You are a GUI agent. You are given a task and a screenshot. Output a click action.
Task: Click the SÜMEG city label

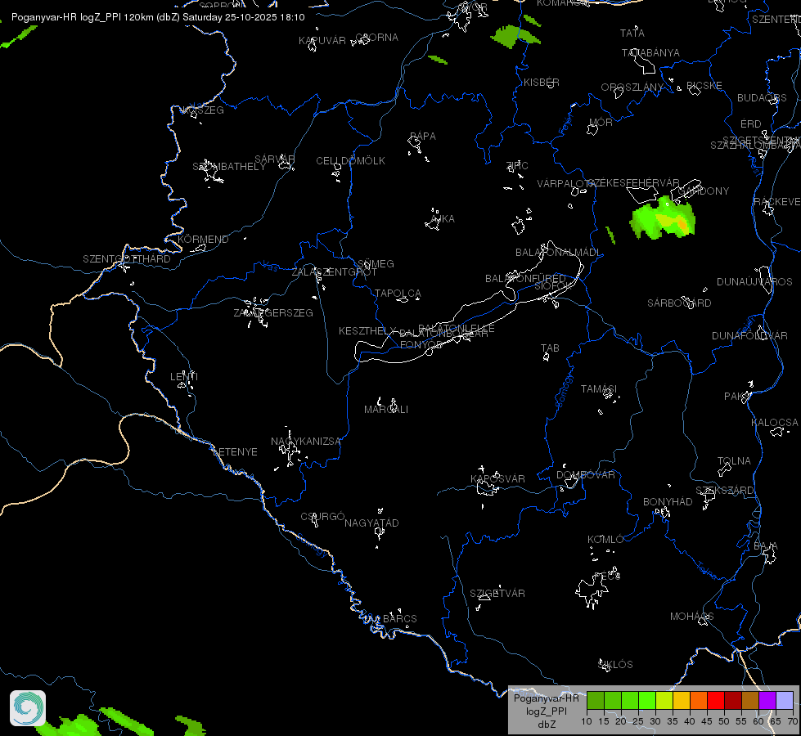pyautogui.click(x=376, y=263)
